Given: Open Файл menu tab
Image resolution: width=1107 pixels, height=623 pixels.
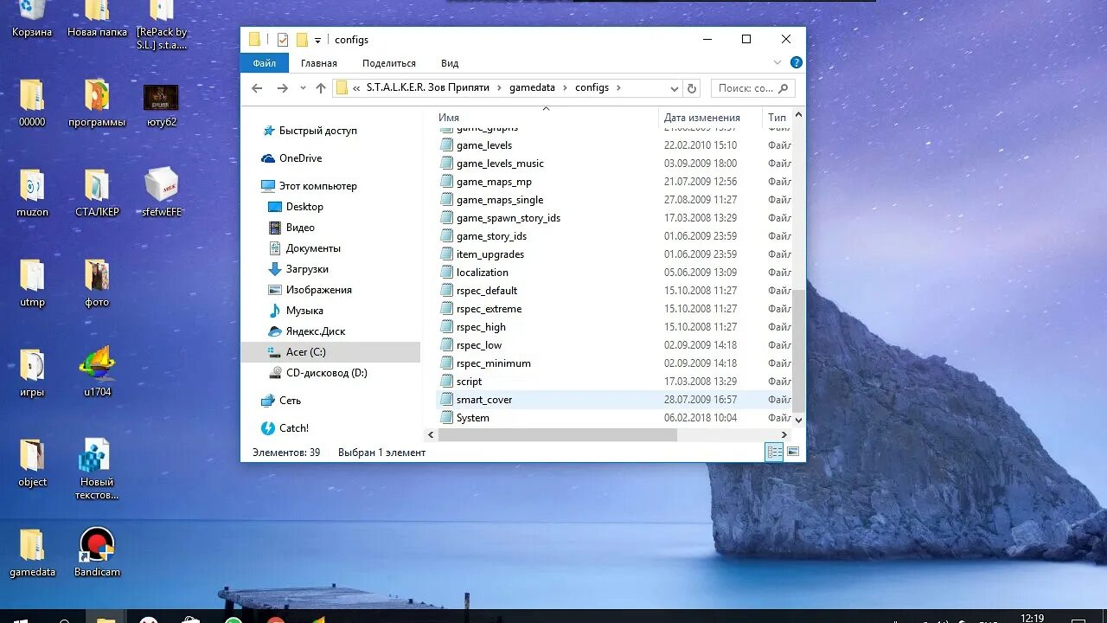Looking at the screenshot, I should point(265,62).
